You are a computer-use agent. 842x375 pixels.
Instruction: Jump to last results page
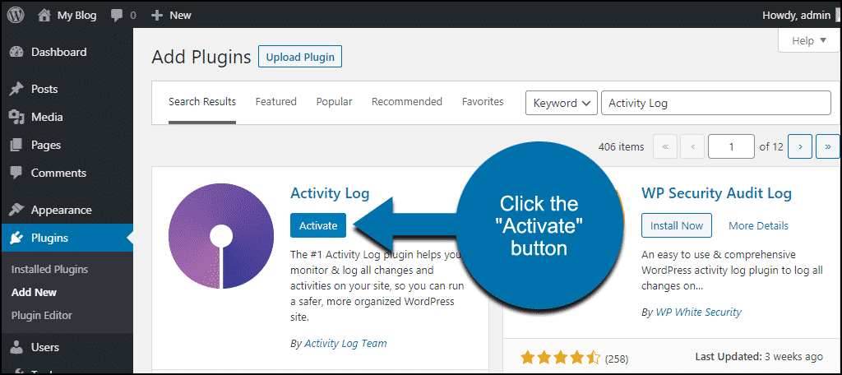827,146
